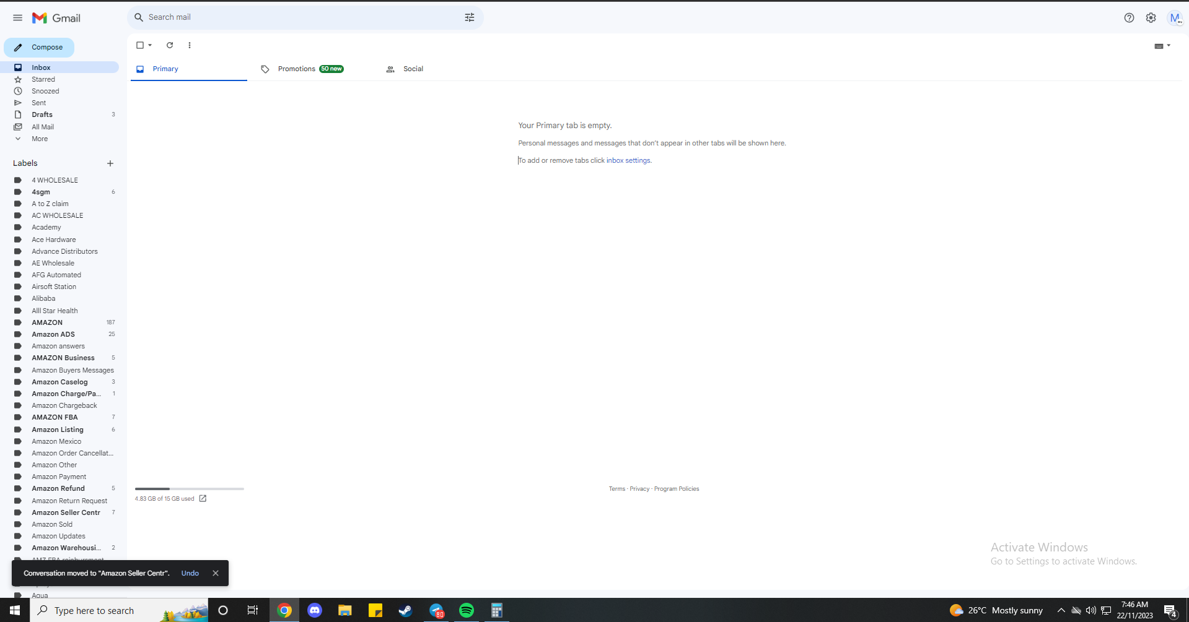
Task: Show hidden system tray icons
Action: [1061, 611]
